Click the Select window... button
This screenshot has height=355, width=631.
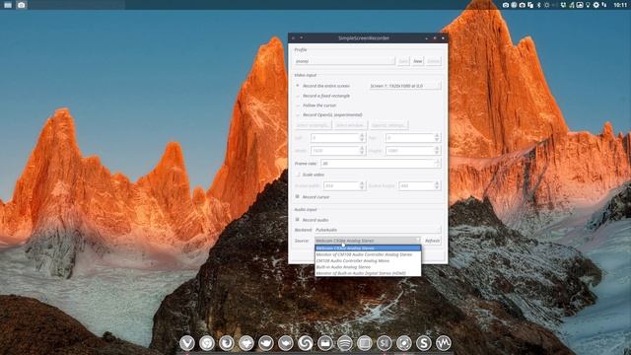351,125
